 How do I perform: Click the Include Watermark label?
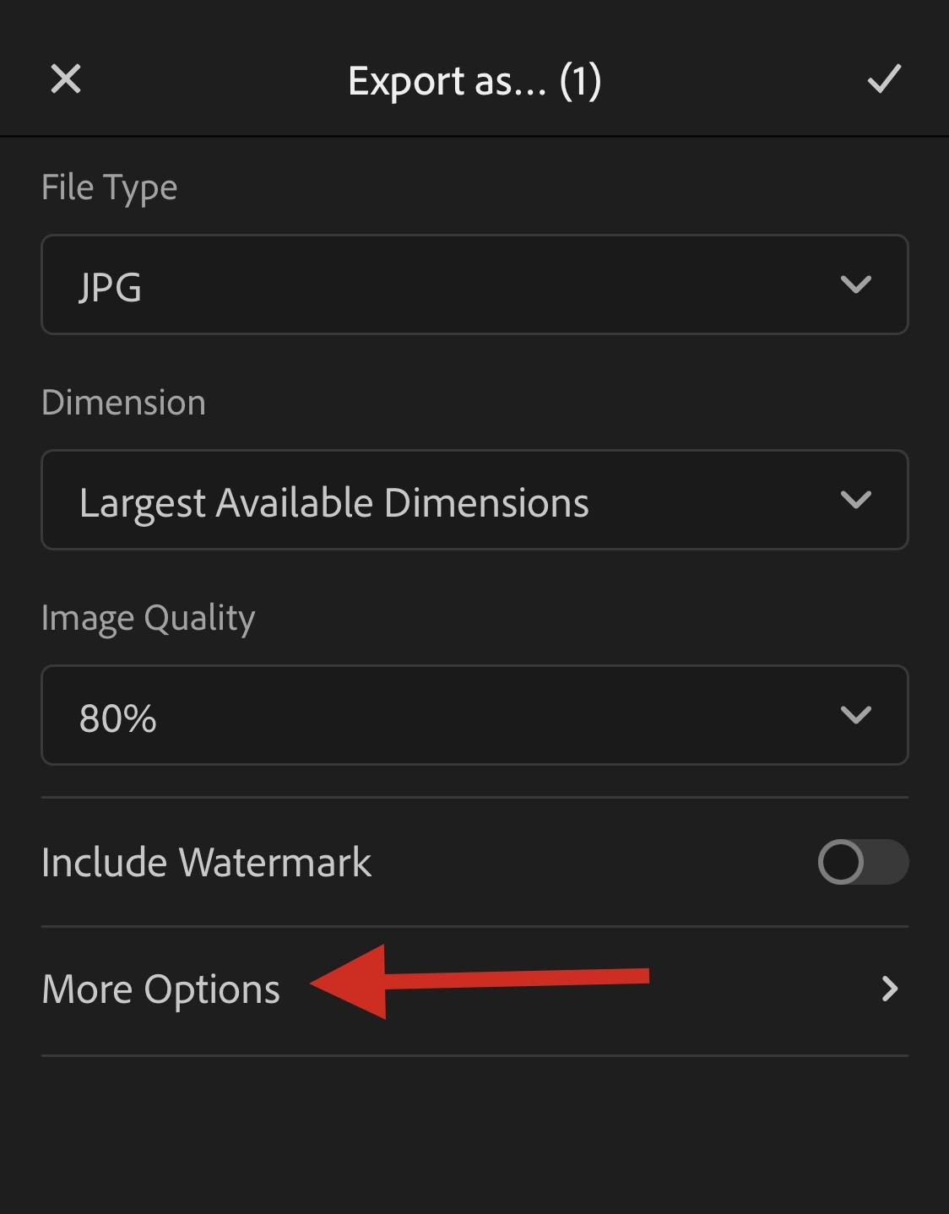[206, 862]
